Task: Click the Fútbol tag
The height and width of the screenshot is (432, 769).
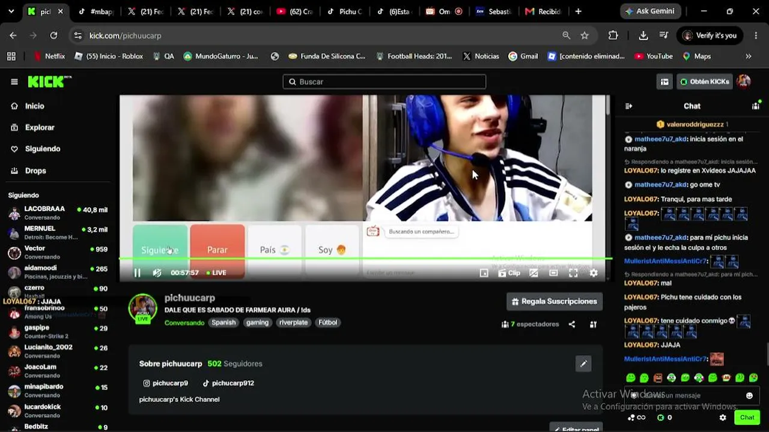Action: 328,323
